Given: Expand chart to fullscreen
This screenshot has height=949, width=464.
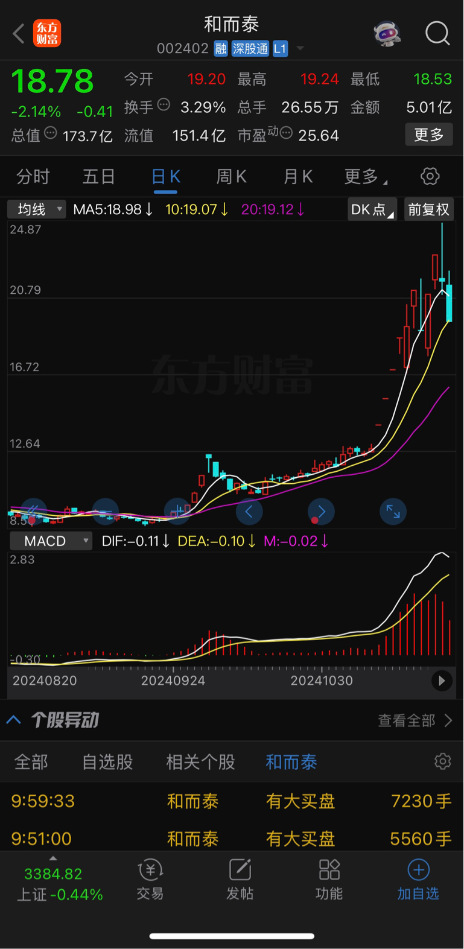Looking at the screenshot, I should tap(393, 512).
